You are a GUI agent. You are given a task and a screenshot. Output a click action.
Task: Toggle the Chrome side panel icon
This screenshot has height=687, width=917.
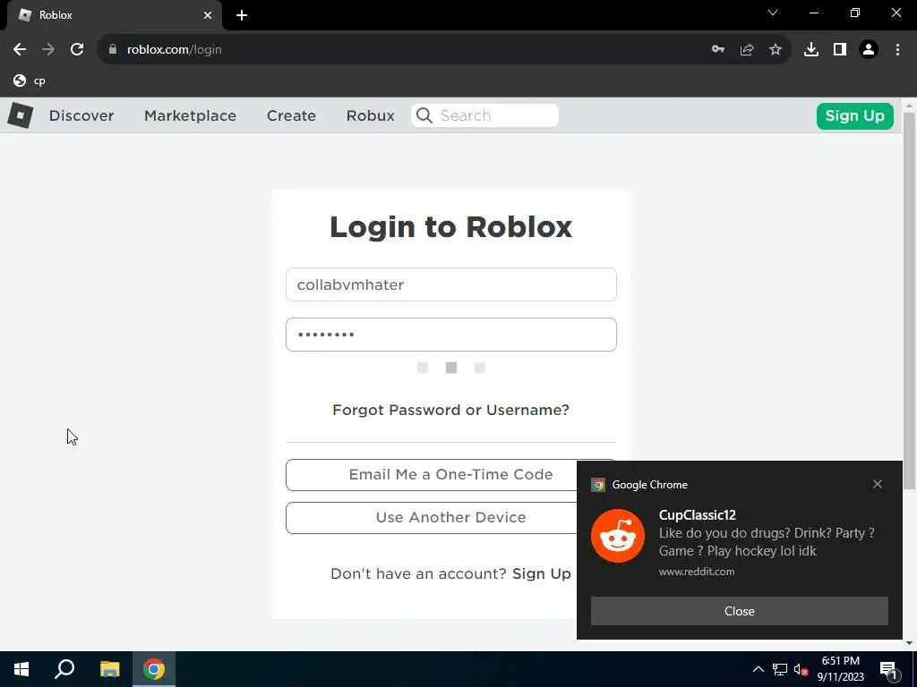(x=840, y=50)
